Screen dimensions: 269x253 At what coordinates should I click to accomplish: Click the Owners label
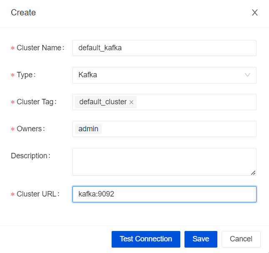30,129
